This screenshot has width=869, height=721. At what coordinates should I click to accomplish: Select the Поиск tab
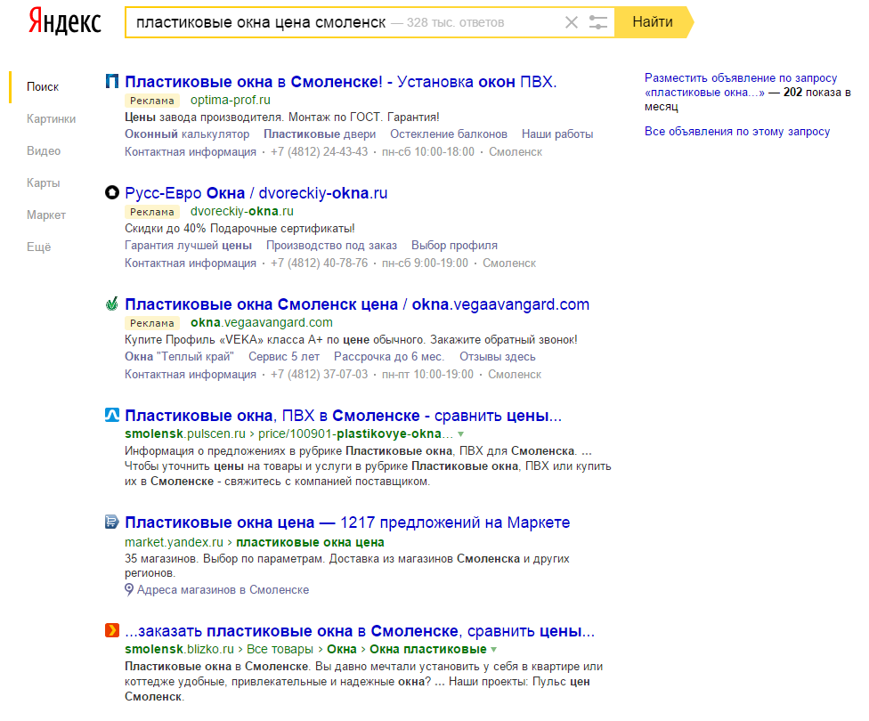point(43,87)
